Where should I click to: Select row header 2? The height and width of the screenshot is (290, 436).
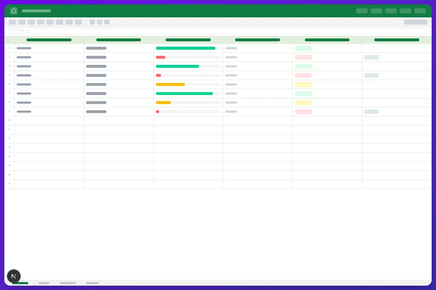click(9, 48)
